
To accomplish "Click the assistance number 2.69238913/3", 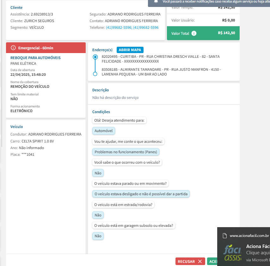I will click(x=42, y=14).
